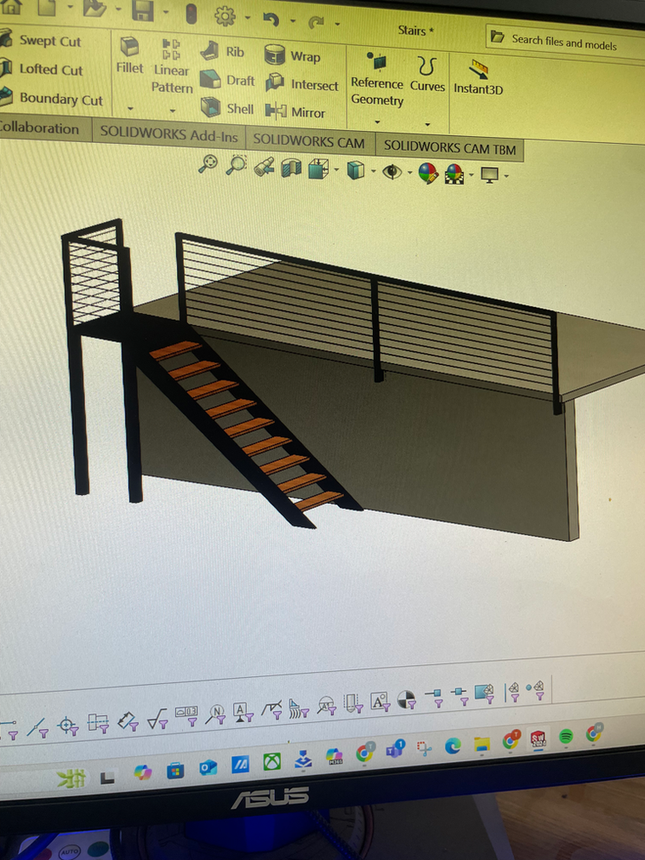Open the Options gear icon

coord(225,16)
